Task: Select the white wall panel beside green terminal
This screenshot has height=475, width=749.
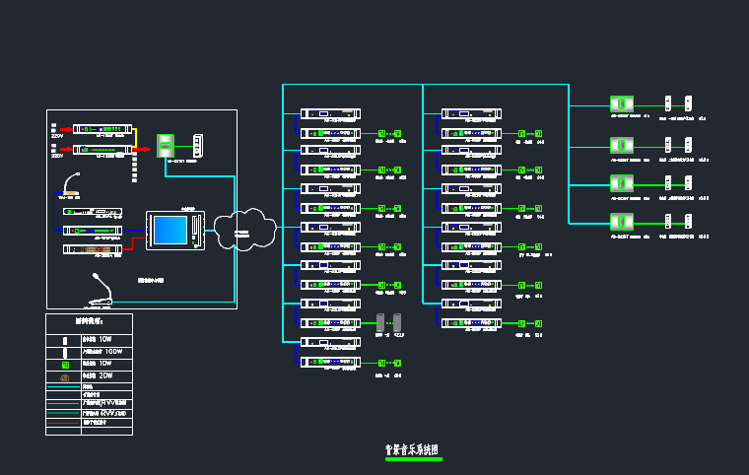Action: tap(197, 146)
